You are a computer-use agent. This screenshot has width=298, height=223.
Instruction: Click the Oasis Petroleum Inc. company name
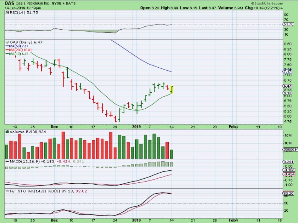coord(33,3)
